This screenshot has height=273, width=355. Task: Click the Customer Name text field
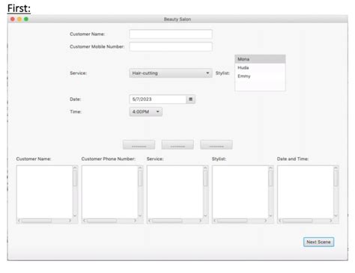(x=171, y=34)
